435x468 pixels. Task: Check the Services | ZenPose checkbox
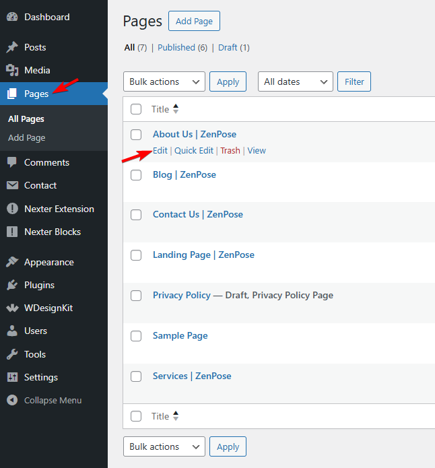tap(136, 376)
